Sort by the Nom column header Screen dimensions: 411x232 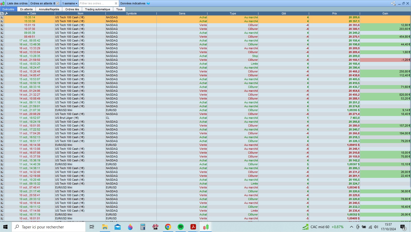pos(80,13)
